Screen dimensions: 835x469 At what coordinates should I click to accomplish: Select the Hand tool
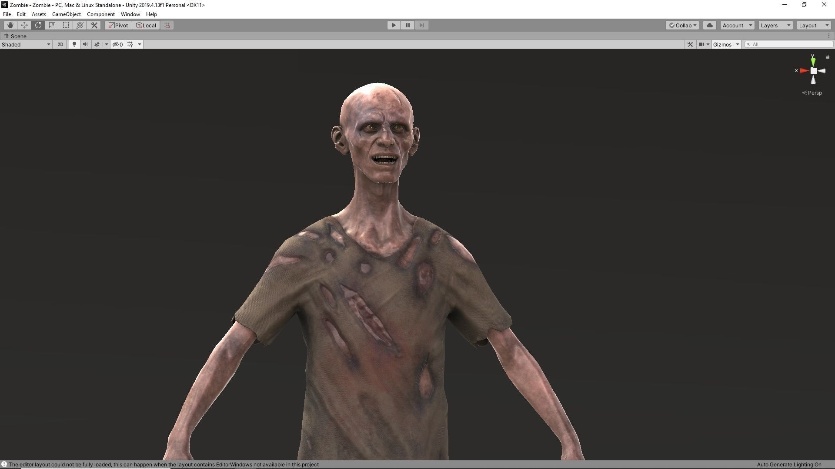pyautogui.click(x=10, y=25)
